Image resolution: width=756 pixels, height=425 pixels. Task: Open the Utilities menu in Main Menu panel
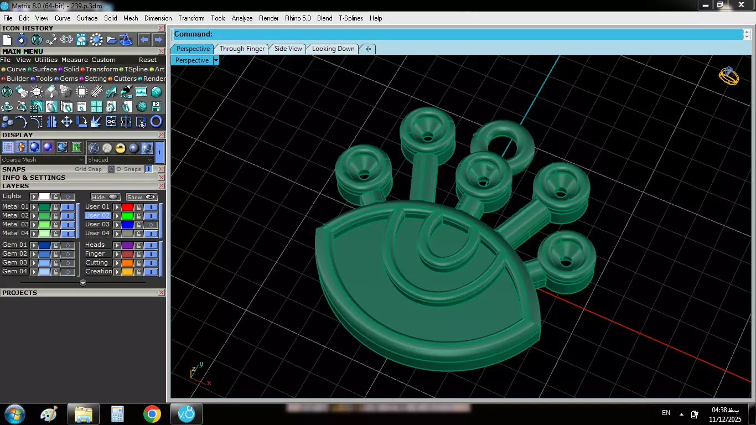[x=46, y=60]
